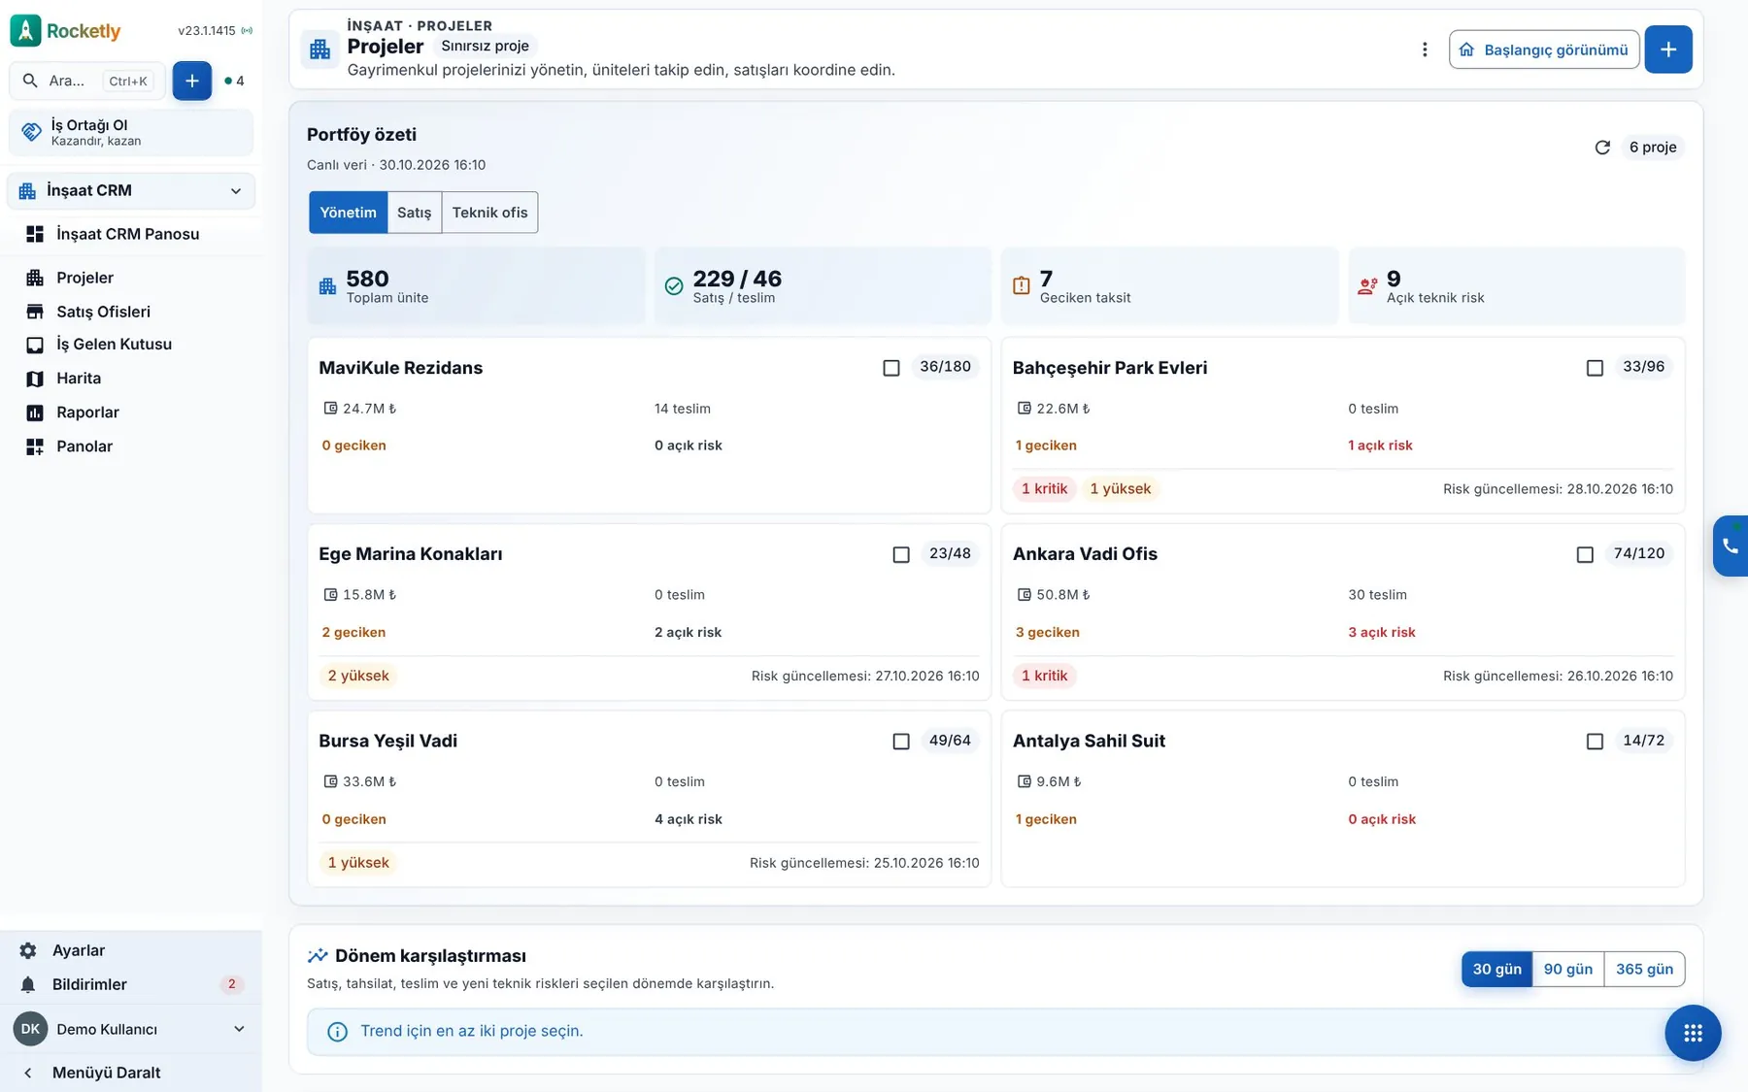
Task: Open Satış Ofisleri storefront icon
Action: (x=35, y=312)
